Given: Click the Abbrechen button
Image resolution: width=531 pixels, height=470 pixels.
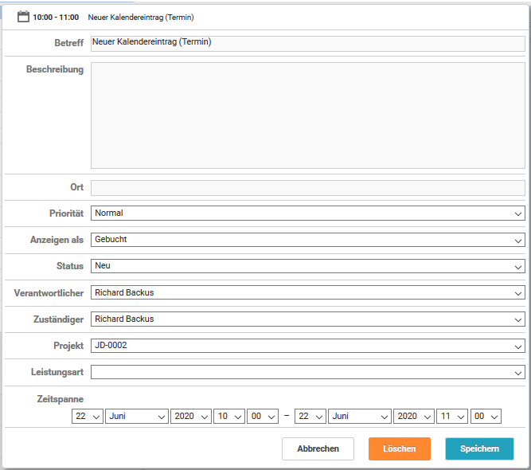Looking at the screenshot, I should (x=318, y=448).
